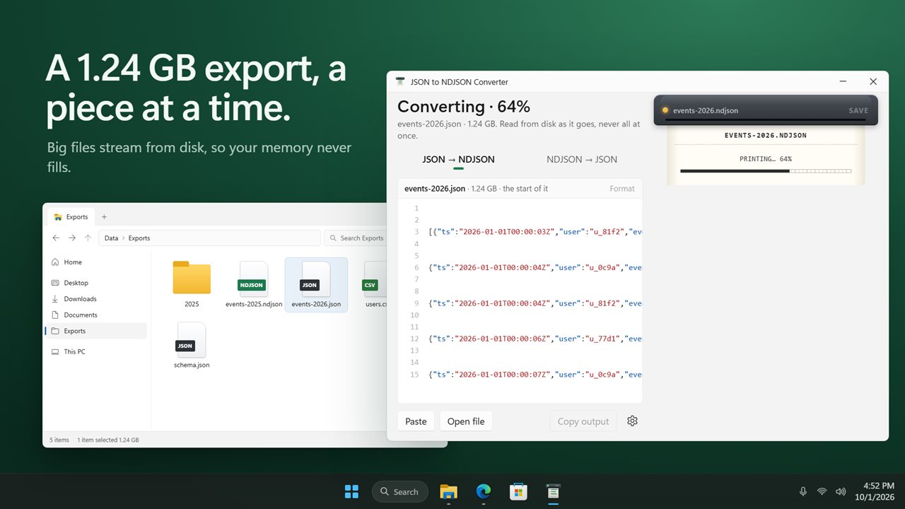
Task: Go forward in the Exports file explorer
Action: pyautogui.click(x=72, y=238)
